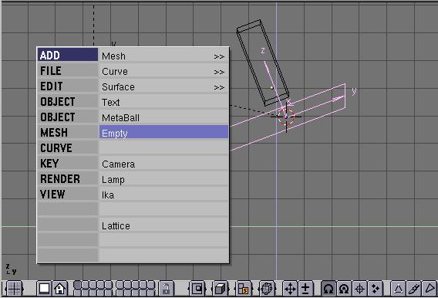Toggle full-screen window with the white square icon

(x=44, y=288)
